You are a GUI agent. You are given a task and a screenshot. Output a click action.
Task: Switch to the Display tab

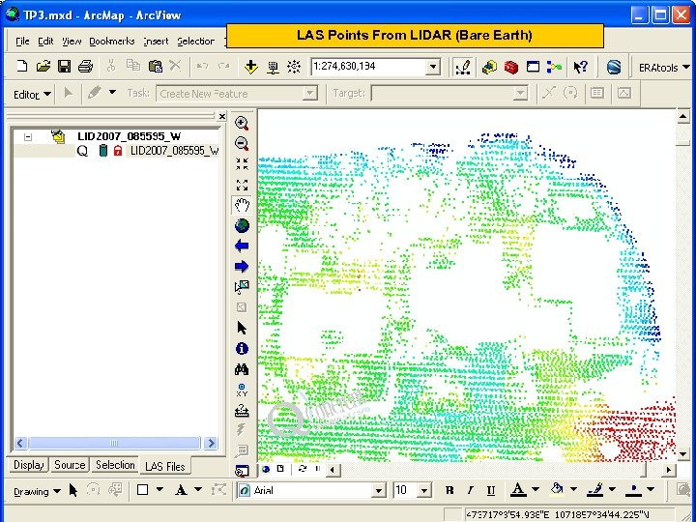click(x=28, y=465)
